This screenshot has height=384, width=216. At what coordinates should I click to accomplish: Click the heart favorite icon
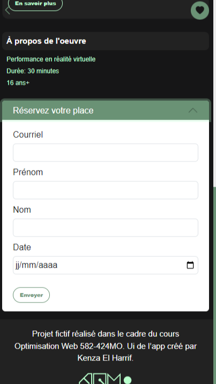[200, 10]
